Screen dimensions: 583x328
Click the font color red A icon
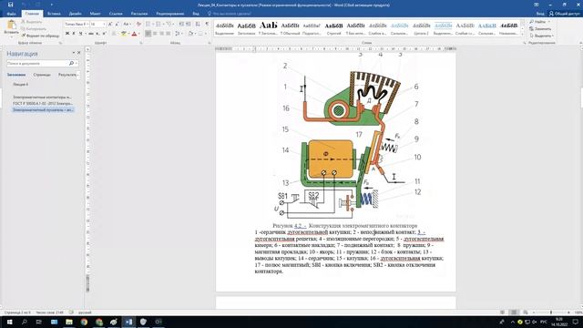coord(134,34)
